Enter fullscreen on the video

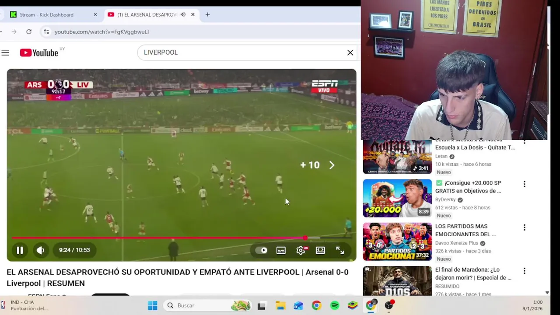point(340,250)
